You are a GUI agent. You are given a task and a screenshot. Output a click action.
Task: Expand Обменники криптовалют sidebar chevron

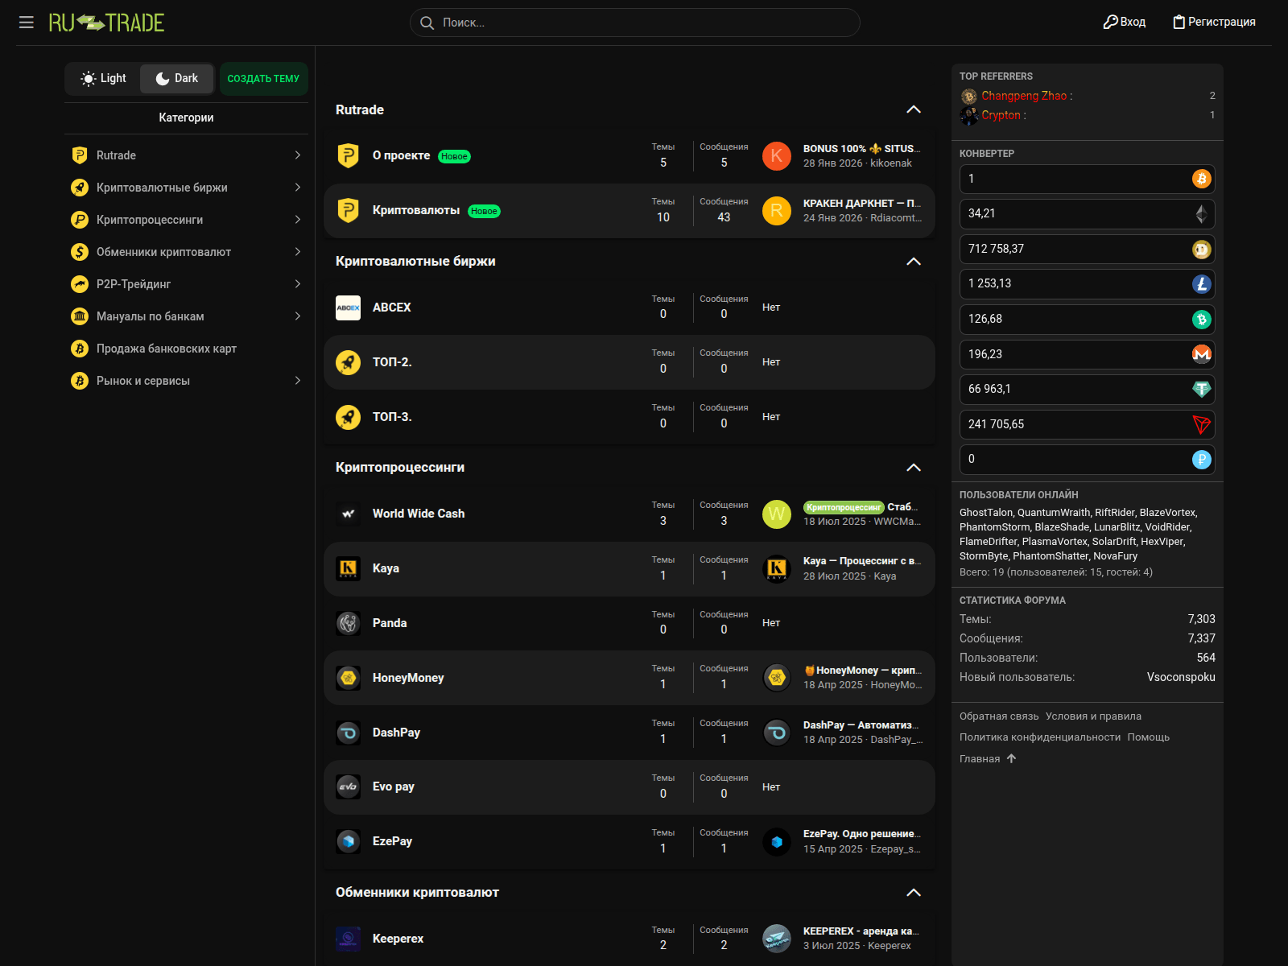pyautogui.click(x=298, y=252)
